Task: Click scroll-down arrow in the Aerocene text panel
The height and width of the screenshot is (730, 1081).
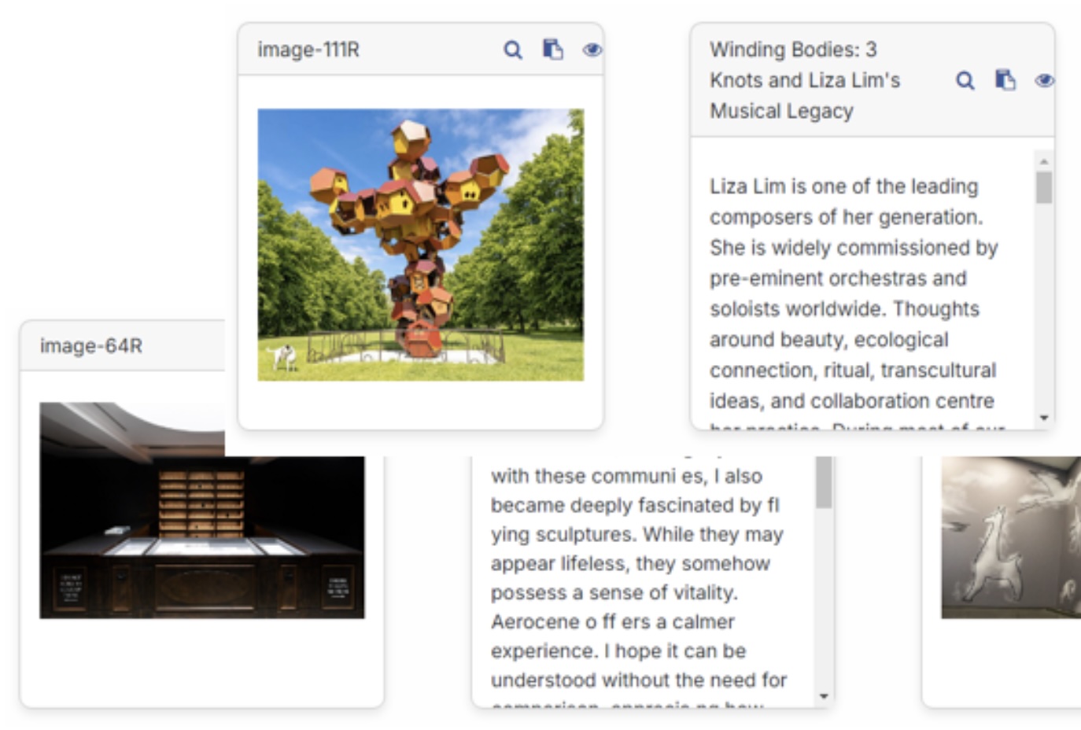Action: pyautogui.click(x=824, y=696)
